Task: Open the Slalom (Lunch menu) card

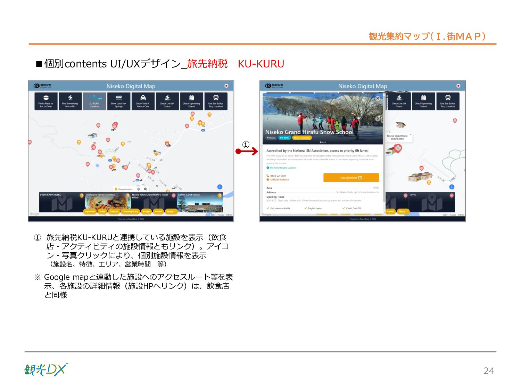Action: (200, 202)
